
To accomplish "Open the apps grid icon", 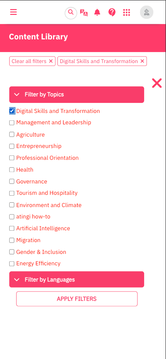I will [x=127, y=12].
